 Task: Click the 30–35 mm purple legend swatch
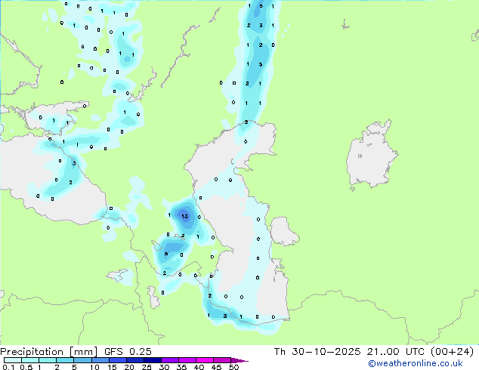(169, 360)
